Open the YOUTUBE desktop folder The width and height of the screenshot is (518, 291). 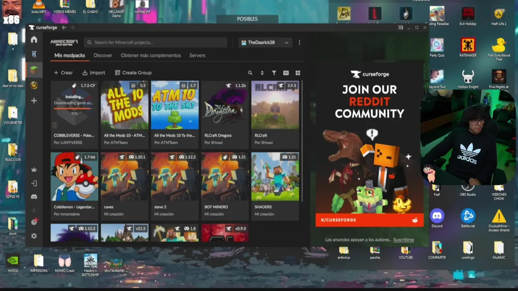pyautogui.click(x=405, y=253)
